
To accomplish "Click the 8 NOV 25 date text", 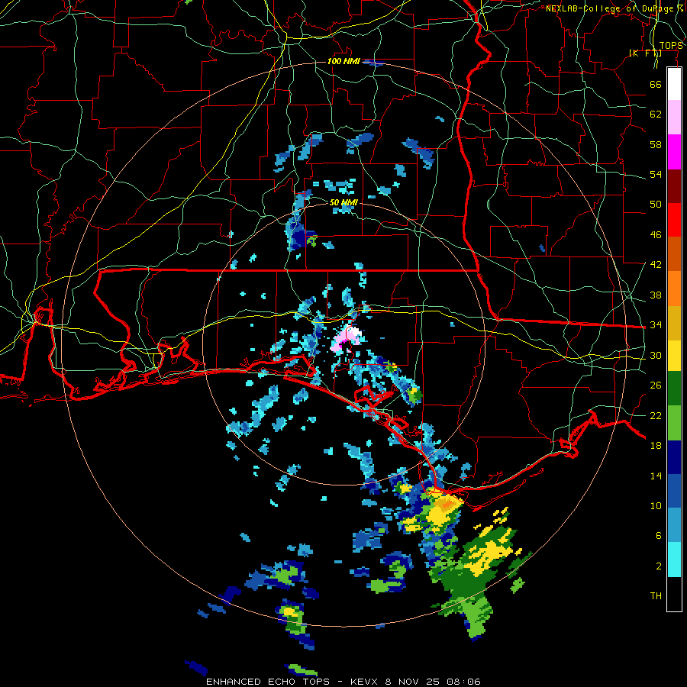I will pos(413,682).
